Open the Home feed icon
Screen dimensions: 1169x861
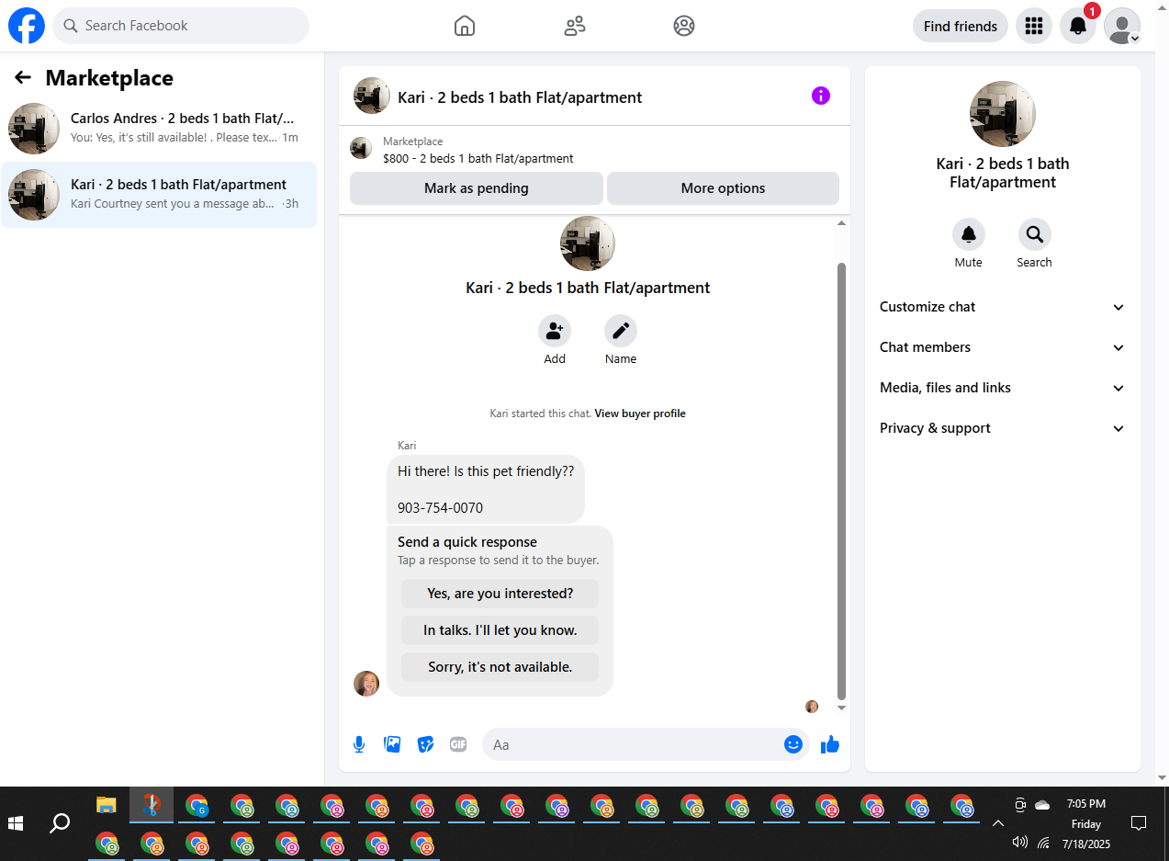[x=465, y=26]
